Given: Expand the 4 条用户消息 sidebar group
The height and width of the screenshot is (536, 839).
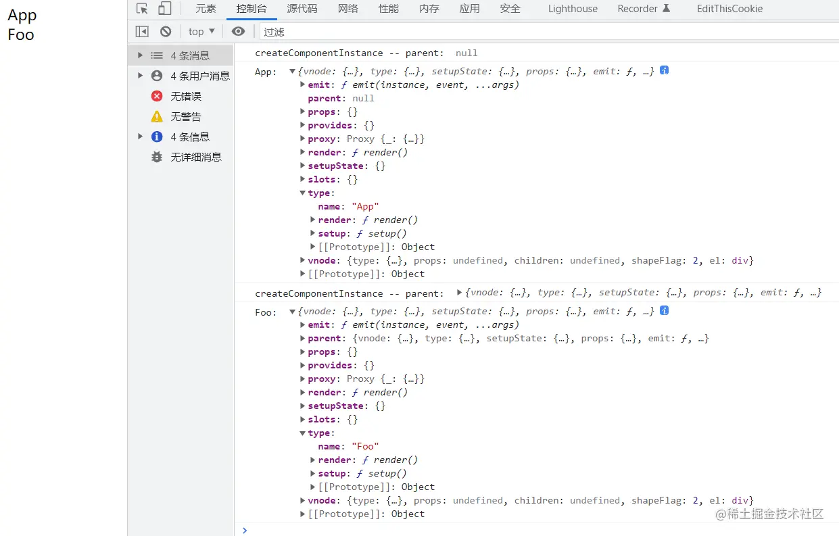Looking at the screenshot, I should point(141,76).
